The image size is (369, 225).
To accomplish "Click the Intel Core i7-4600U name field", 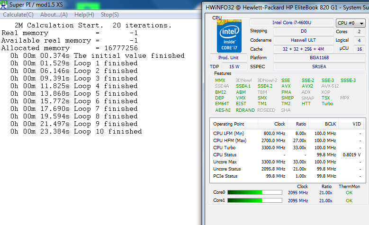I will pyautogui.click(x=292, y=23).
